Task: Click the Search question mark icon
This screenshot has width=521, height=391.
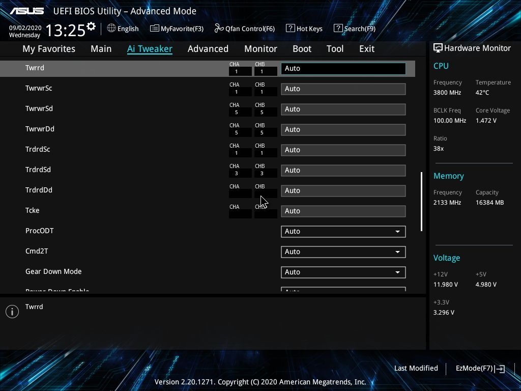Action: [338, 28]
